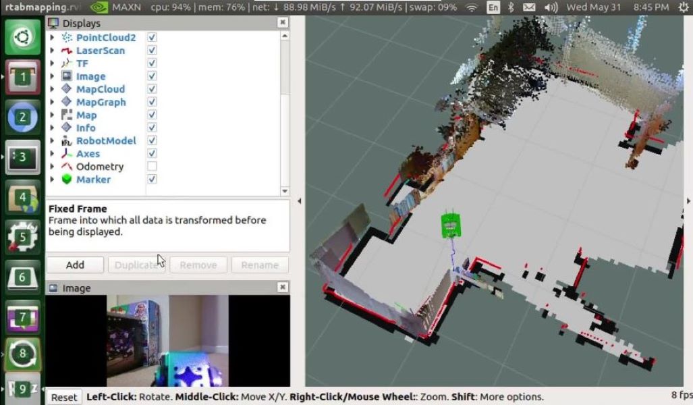Click the Map display icon

click(x=67, y=115)
